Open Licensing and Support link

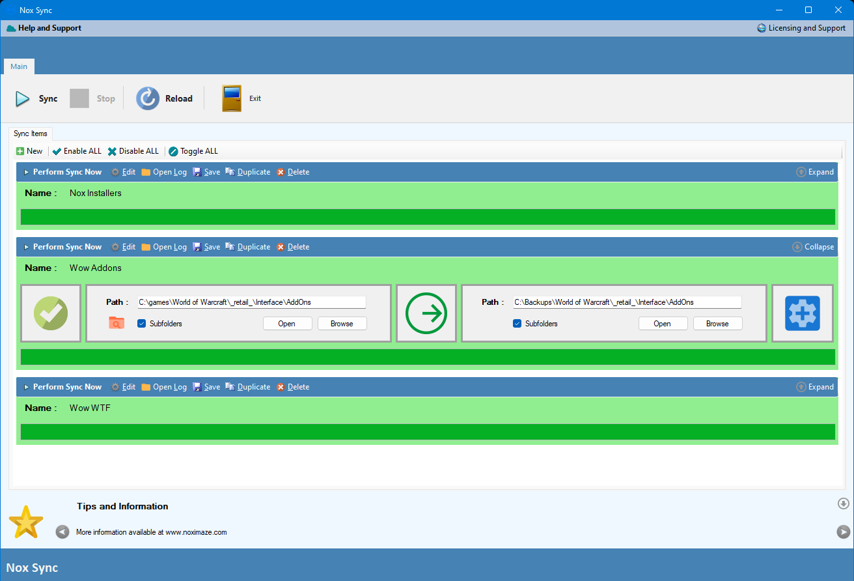point(801,28)
